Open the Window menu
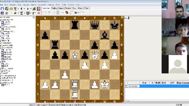The width and height of the screenshot is (189, 106). (x=71, y=5)
